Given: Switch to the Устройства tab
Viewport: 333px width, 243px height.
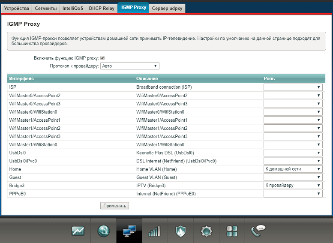Looking at the screenshot, I should tap(16, 8).
